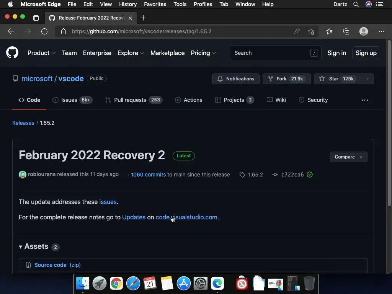Open Control Center menu bar icon
The width and height of the screenshot is (392, 294).
click(380, 4)
